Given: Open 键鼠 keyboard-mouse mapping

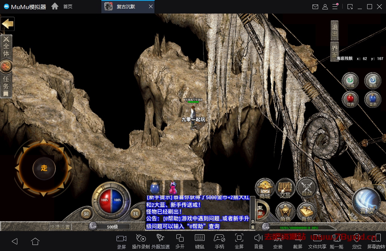Looking at the screenshot, I should [200, 242].
